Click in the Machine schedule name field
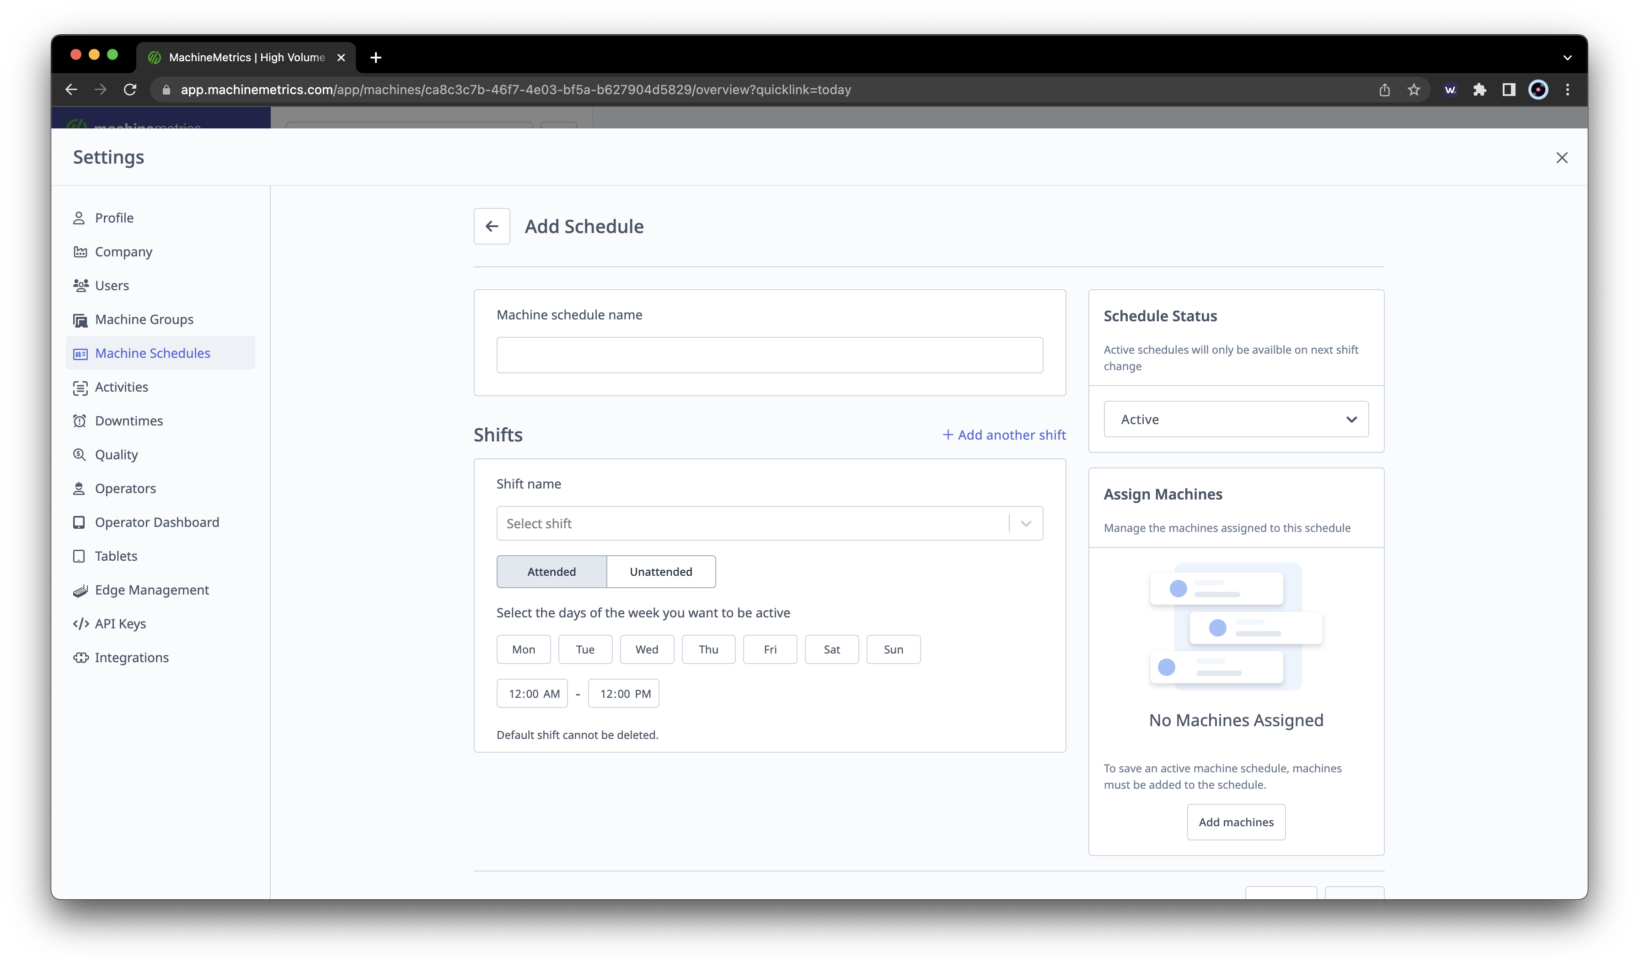 [769, 355]
